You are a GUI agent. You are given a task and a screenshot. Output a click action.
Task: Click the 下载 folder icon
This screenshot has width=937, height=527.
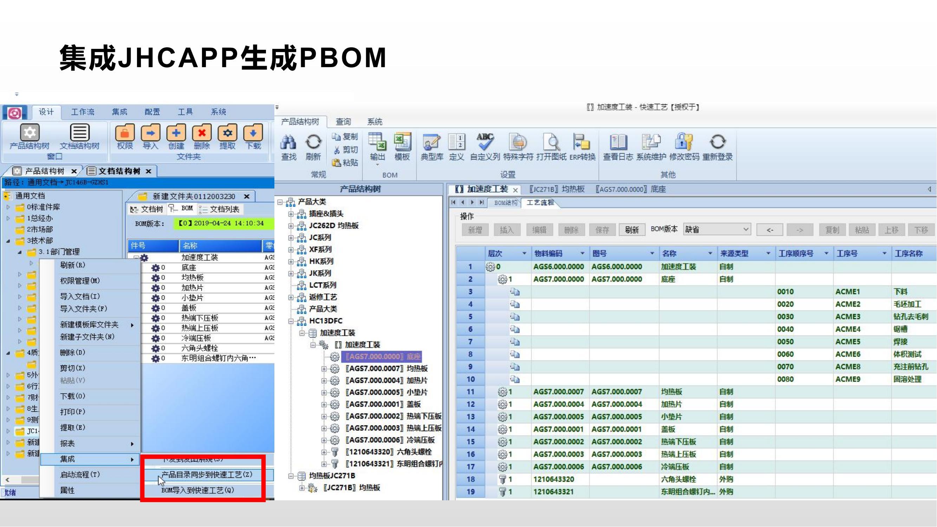[253, 136]
